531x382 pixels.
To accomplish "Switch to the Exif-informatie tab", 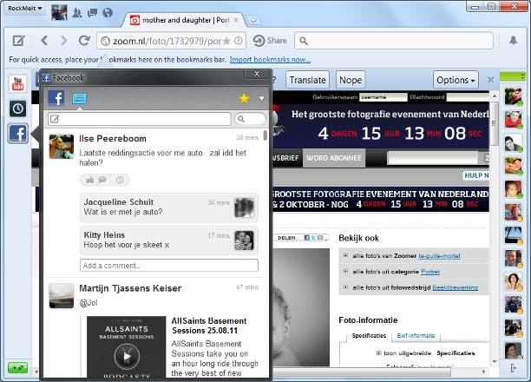I will [416, 336].
